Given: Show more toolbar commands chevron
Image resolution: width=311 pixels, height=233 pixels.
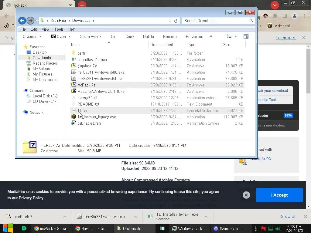Looking at the screenshot, I should [x=211, y=36].
